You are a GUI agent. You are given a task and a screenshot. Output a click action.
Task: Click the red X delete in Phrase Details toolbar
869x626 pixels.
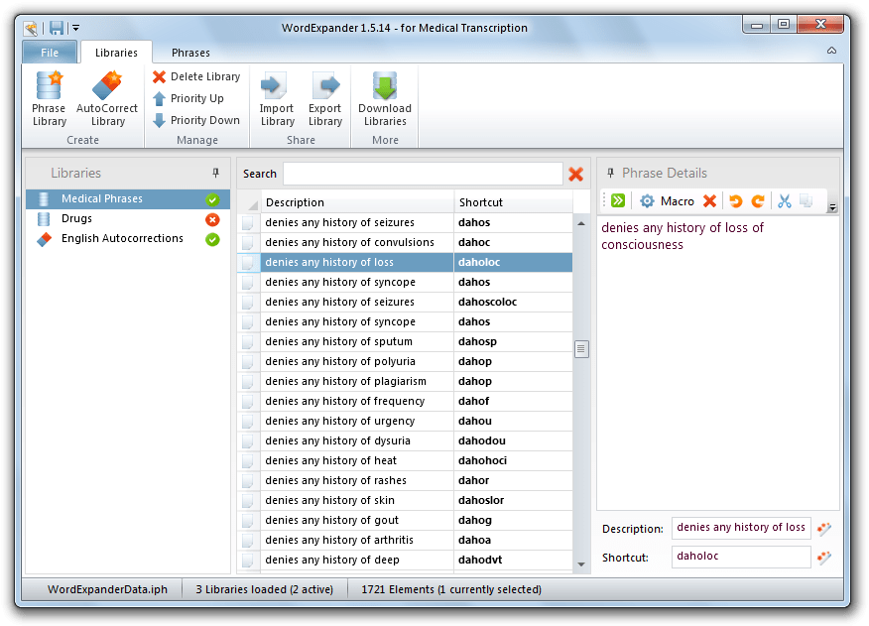point(709,200)
